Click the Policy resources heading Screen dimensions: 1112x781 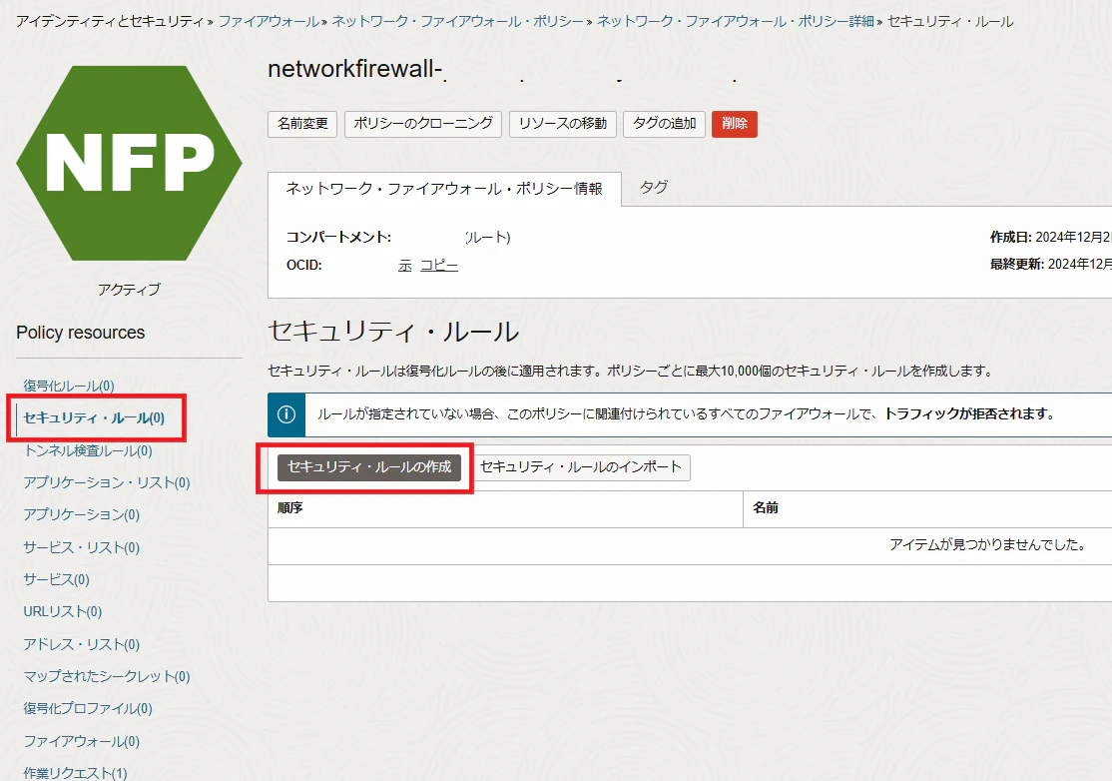coord(80,333)
